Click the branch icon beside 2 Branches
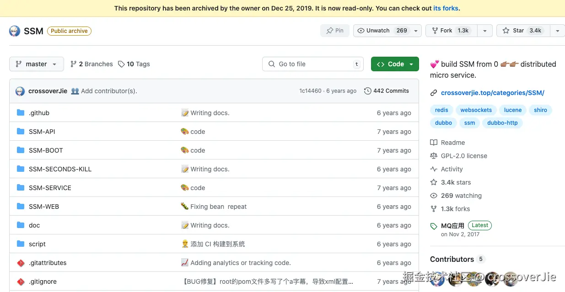The height and width of the screenshot is (292, 565). click(73, 64)
